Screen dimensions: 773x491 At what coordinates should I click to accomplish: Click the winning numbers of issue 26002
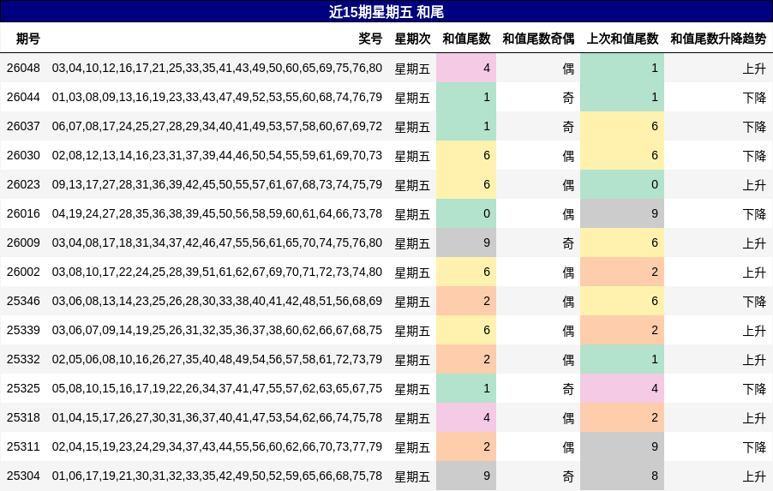point(217,272)
